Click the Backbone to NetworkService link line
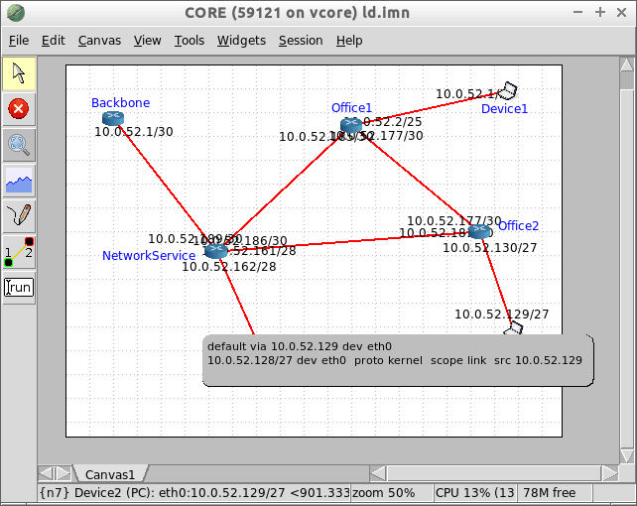The height and width of the screenshot is (506, 637). pyautogui.click(x=163, y=182)
